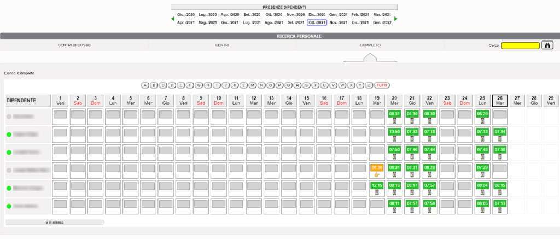The image size is (560, 239).
Task: Open badge icon below the 07:34 entry
Action: tap(500, 138)
